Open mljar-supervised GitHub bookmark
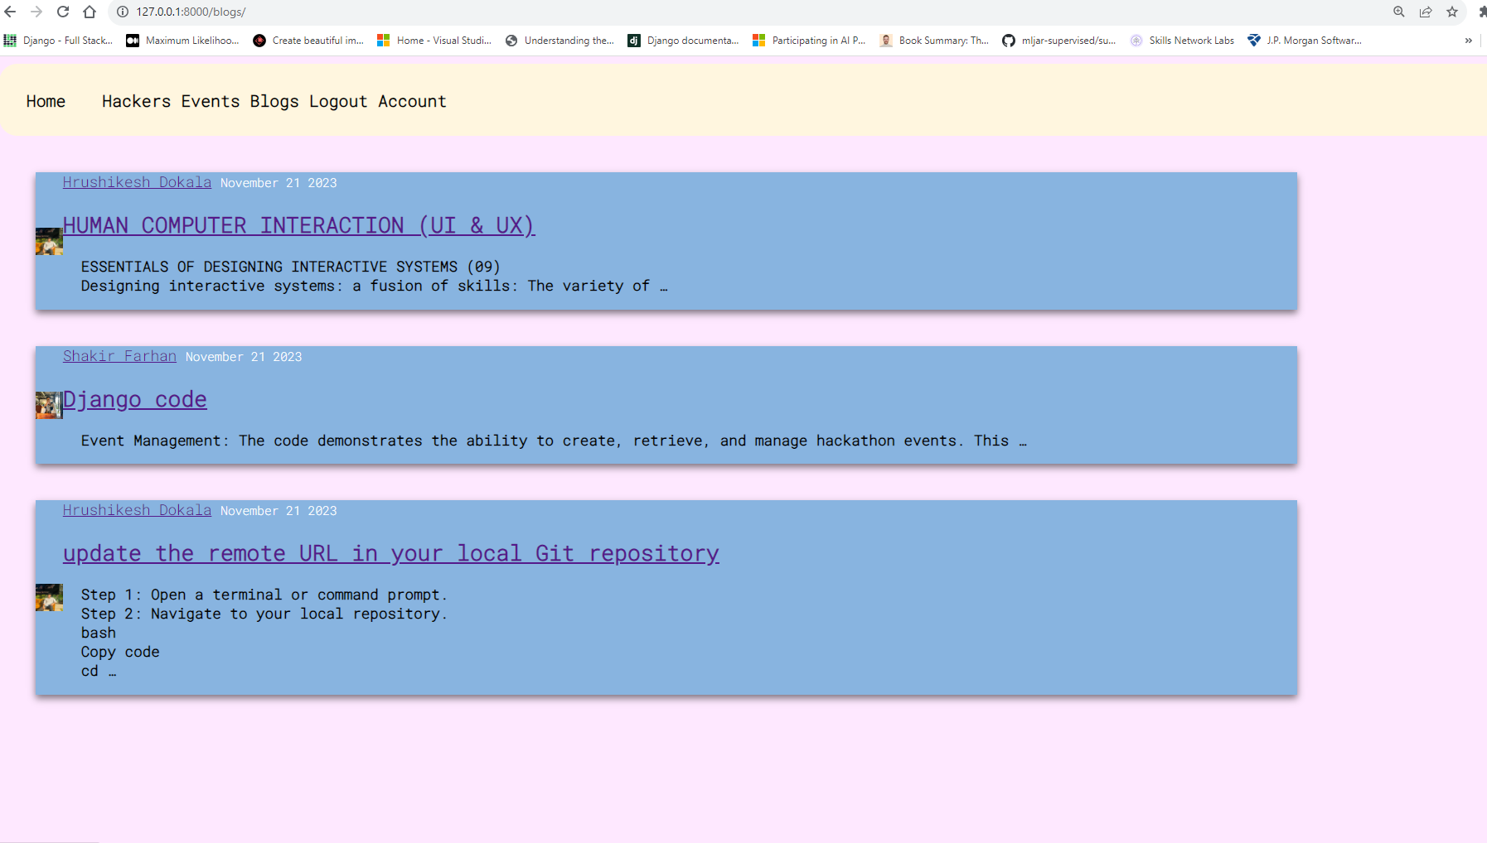 [x=1059, y=41]
